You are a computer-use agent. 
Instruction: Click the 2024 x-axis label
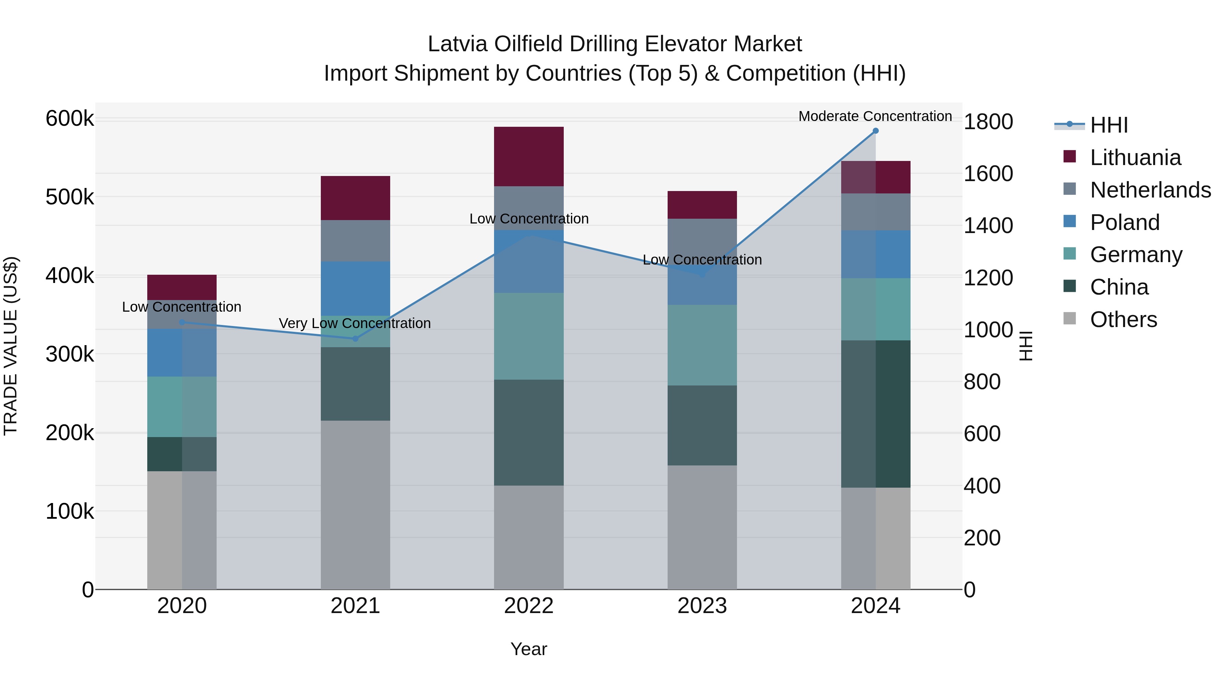[x=876, y=606]
